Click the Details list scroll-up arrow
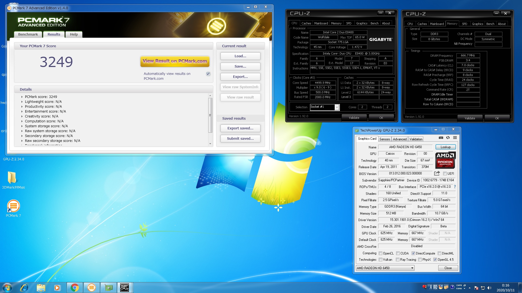This screenshot has height=293, width=522. point(210,96)
